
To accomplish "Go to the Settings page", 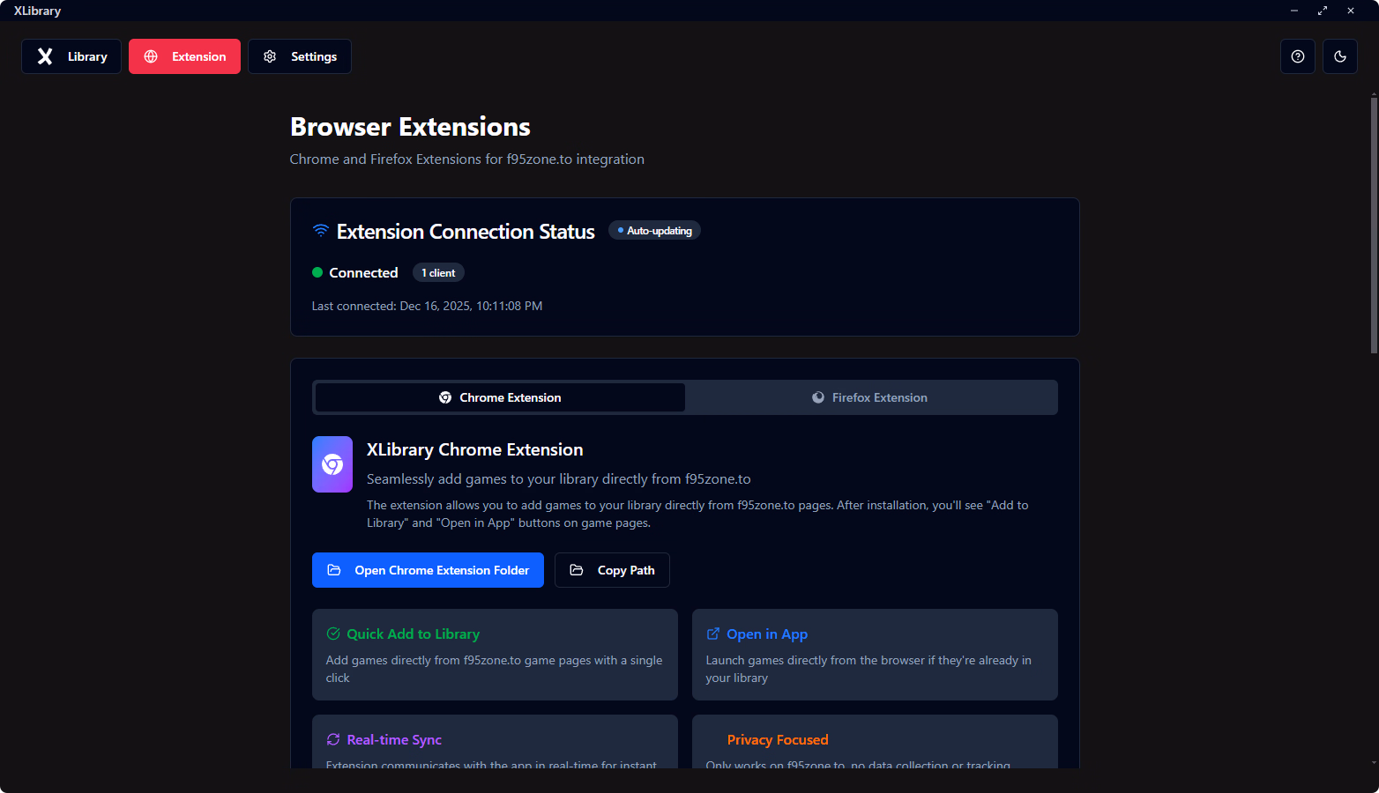I will pyautogui.click(x=300, y=56).
